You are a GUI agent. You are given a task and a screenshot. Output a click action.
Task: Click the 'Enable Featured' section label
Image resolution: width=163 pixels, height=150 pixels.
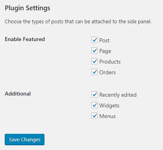(x=25, y=39)
